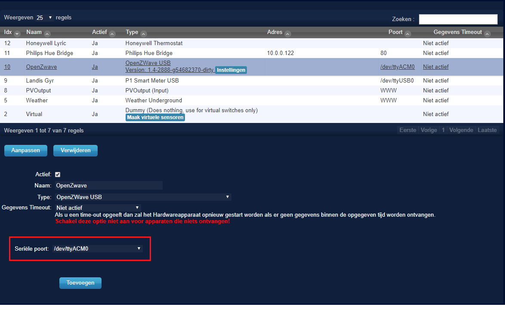Click the Dummy virtual switches type text
This screenshot has width=505, height=316.
(191, 110)
